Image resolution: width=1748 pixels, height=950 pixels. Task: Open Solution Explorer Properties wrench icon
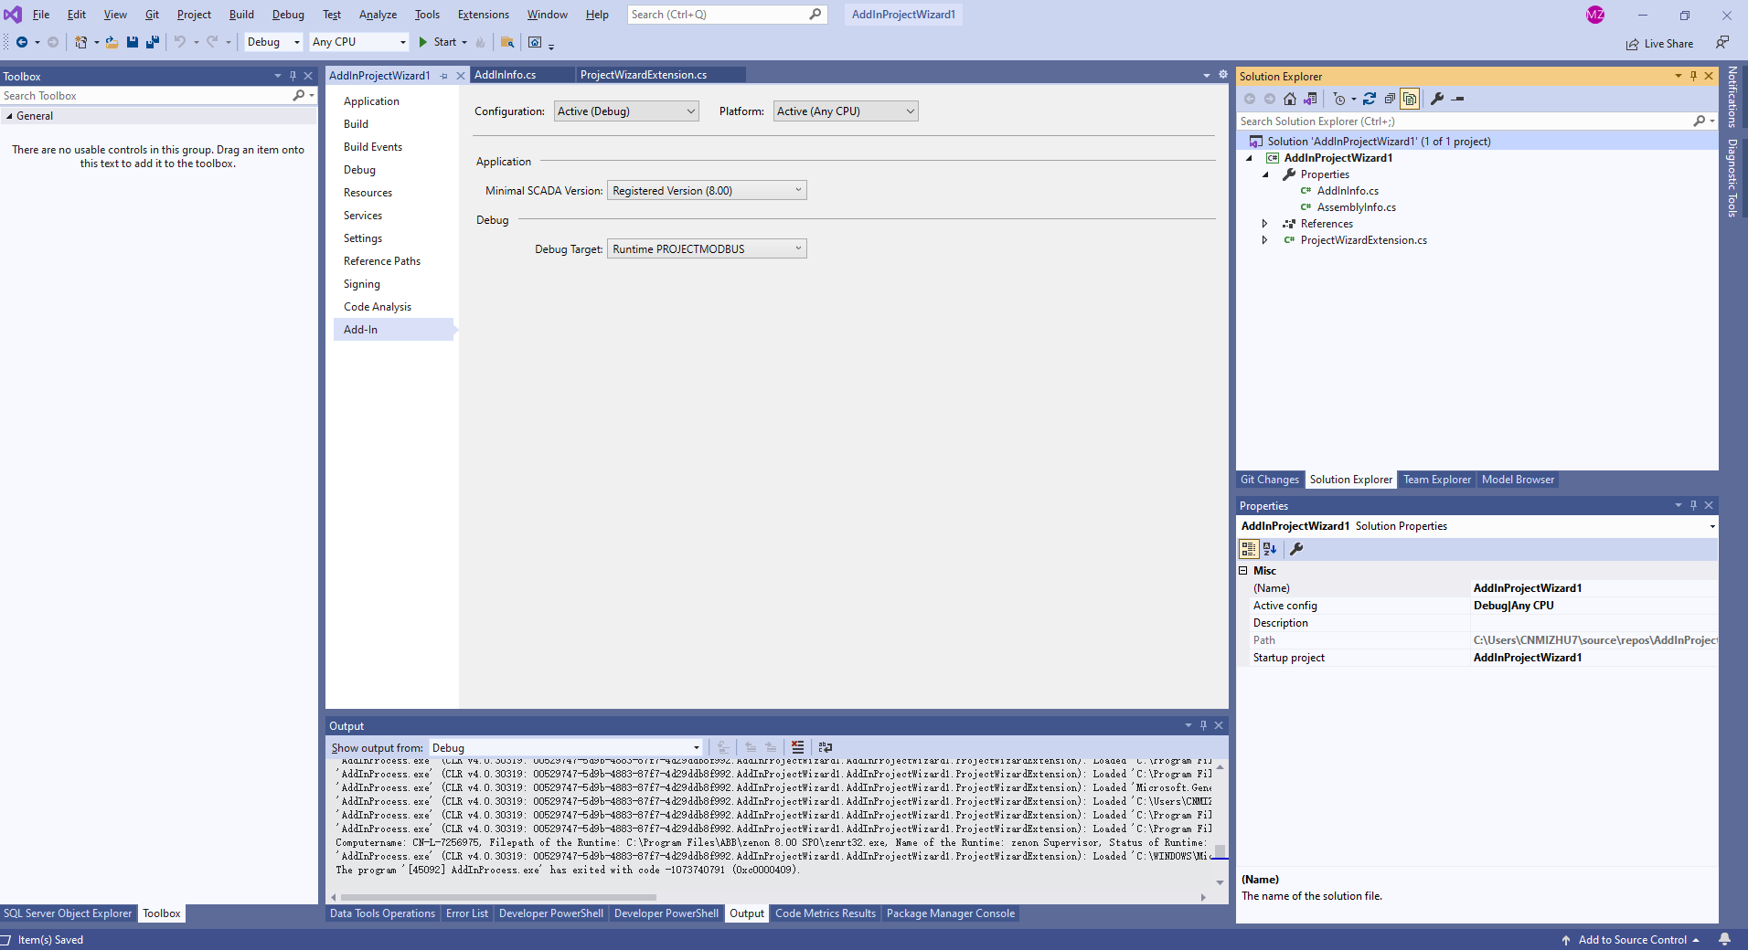tap(1437, 99)
